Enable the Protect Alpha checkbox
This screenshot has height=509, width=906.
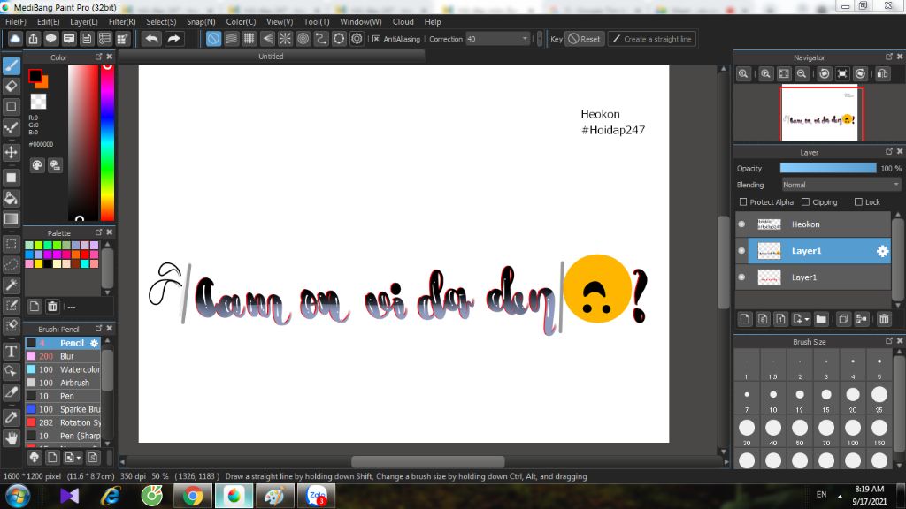743,202
